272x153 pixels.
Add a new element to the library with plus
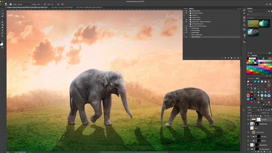pos(248,53)
